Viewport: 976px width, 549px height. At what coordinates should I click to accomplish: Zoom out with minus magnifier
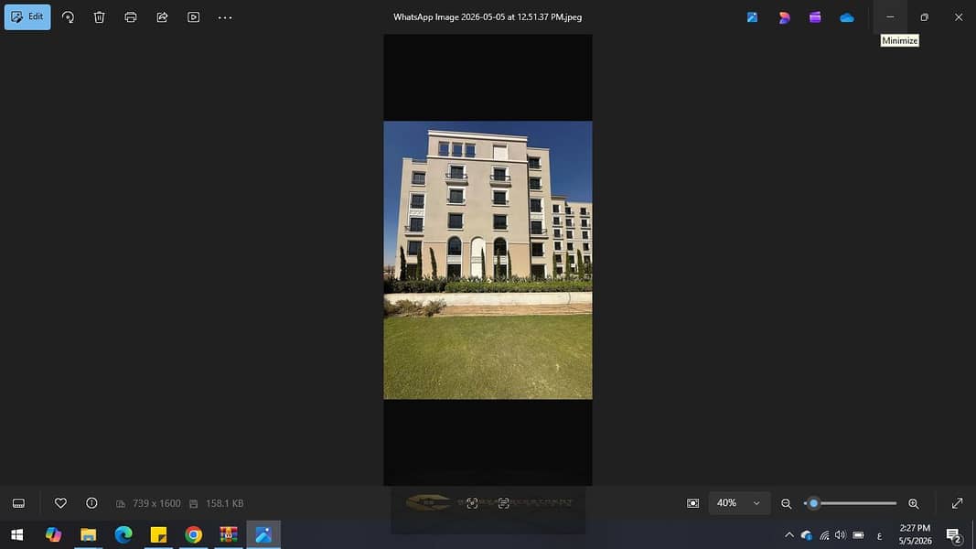click(786, 503)
